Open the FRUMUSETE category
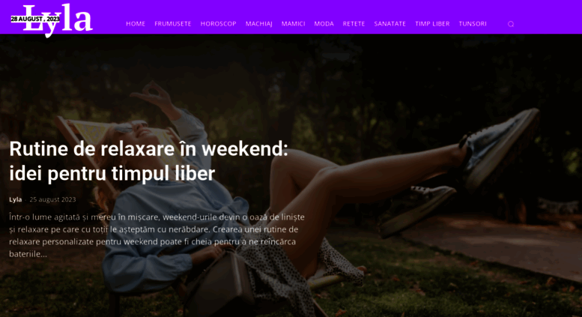 pyautogui.click(x=172, y=24)
